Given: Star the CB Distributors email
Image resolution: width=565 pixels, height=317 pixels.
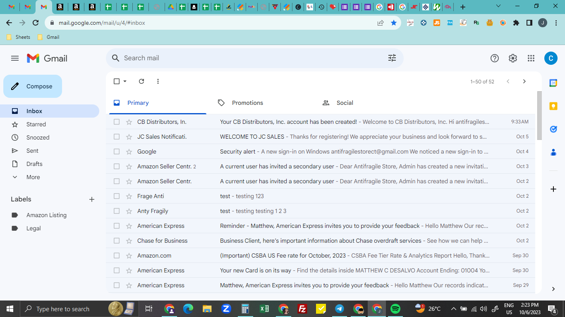Looking at the screenshot, I should point(129,122).
